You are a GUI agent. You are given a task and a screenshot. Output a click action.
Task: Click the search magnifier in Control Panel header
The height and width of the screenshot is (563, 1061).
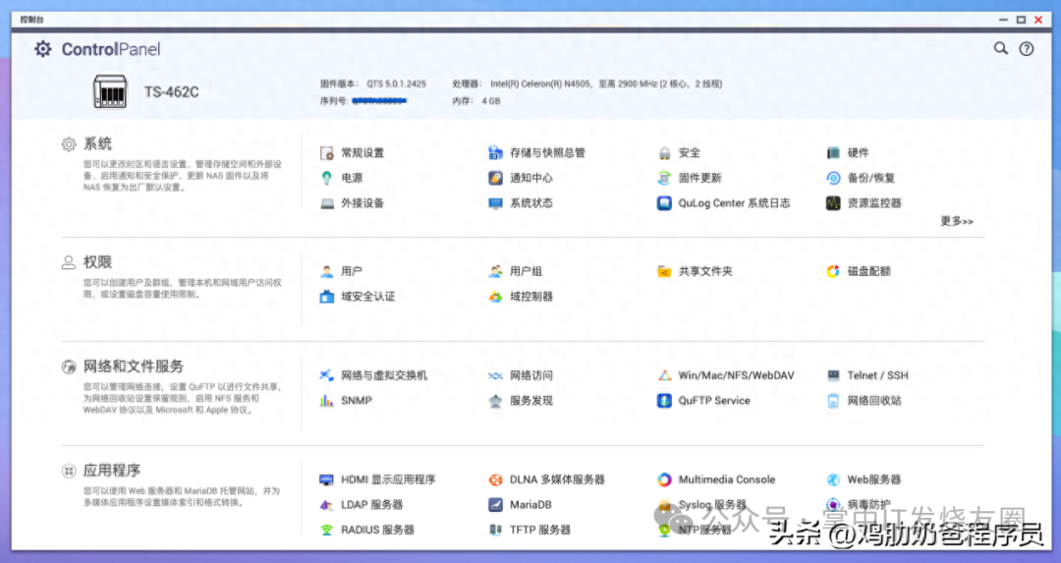(x=1001, y=49)
